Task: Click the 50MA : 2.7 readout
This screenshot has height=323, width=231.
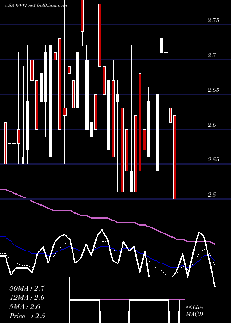Action: 27,288
